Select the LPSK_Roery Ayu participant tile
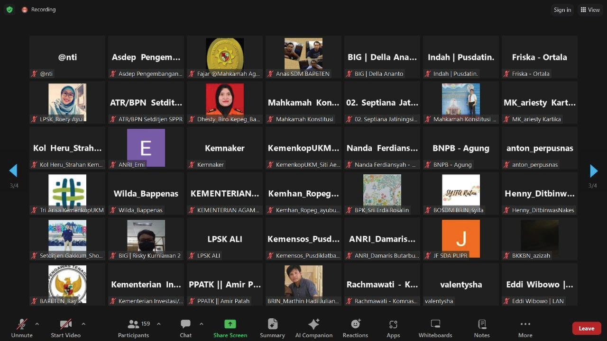Screen dimensions: 607x341 (67, 103)
